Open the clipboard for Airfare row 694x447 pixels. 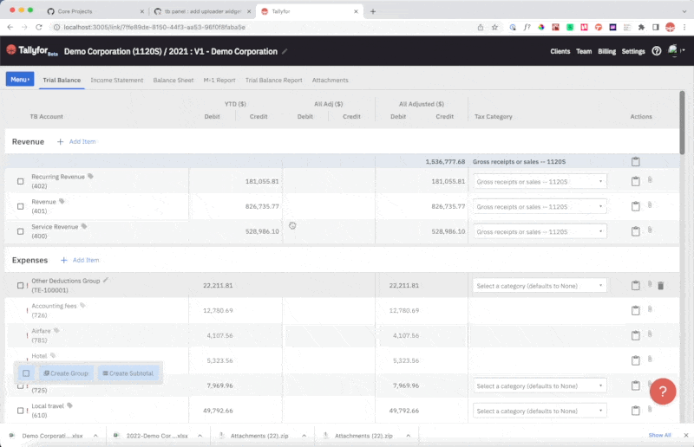[635, 335]
